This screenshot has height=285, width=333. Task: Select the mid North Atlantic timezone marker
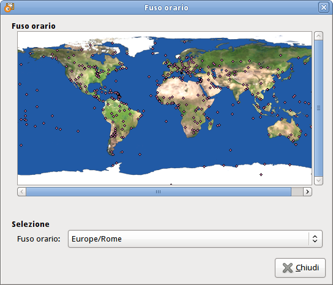149,76
